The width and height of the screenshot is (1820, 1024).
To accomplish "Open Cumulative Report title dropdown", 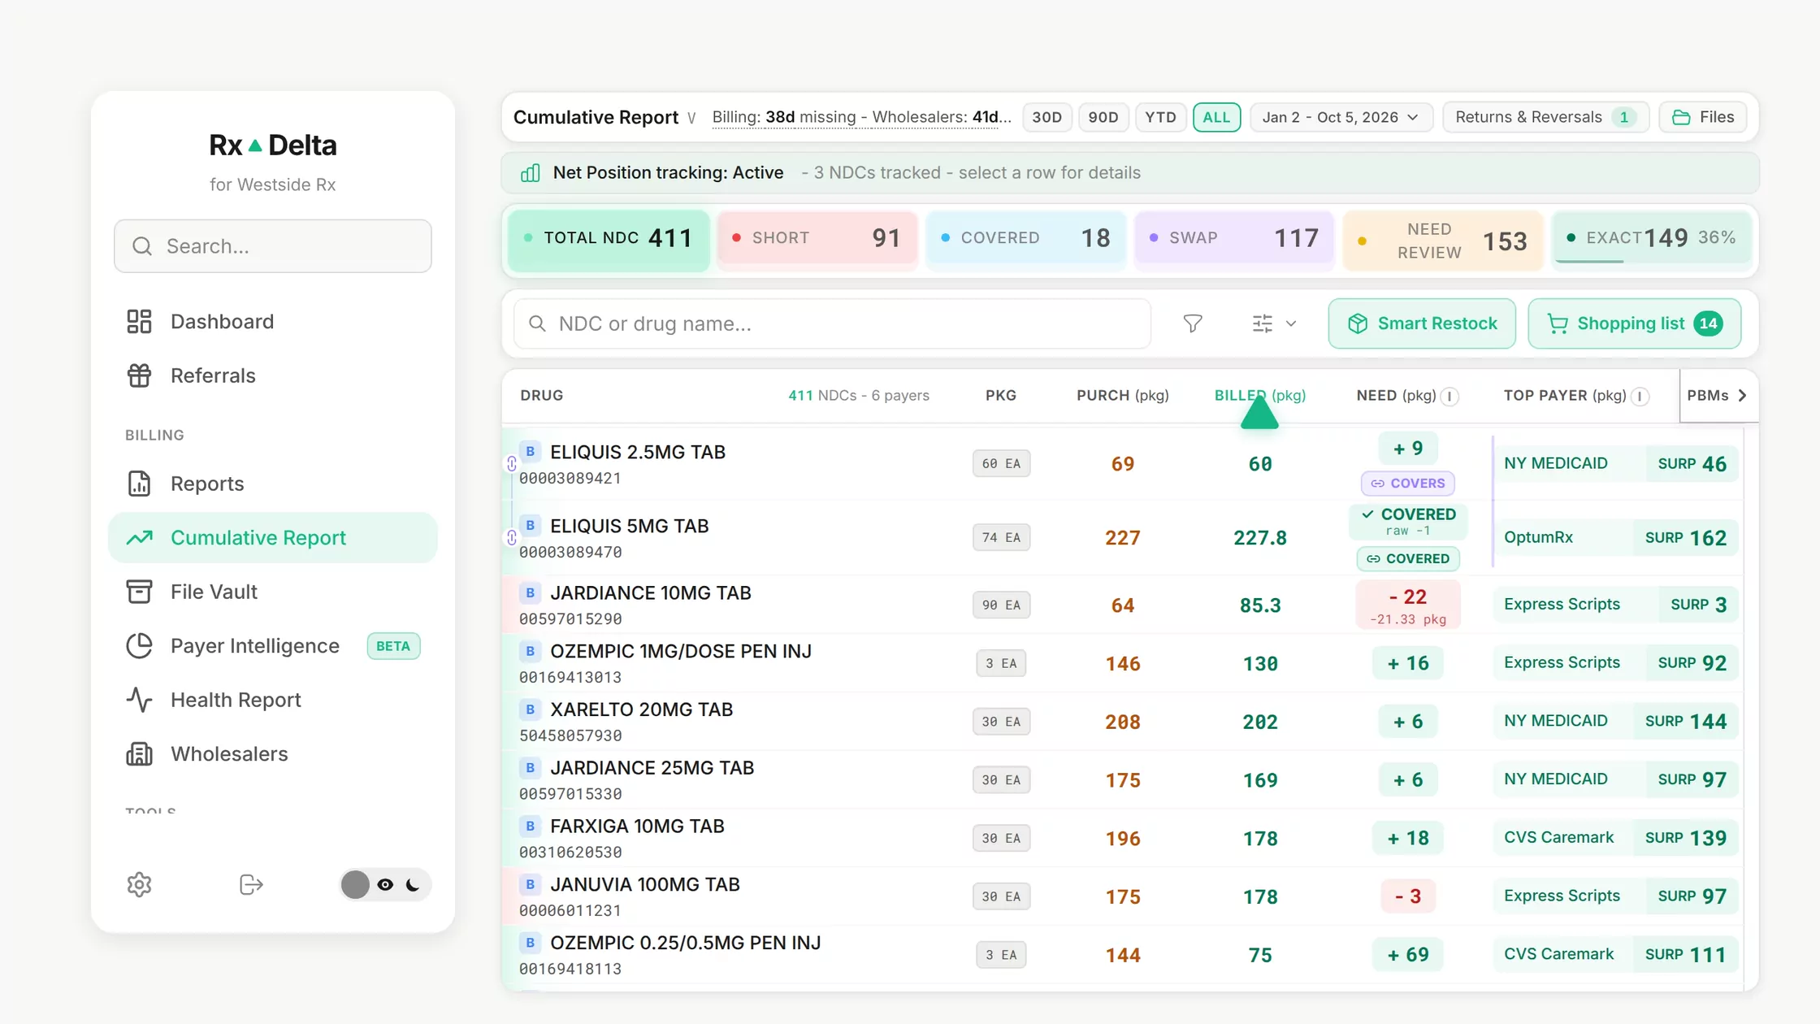I will pos(691,118).
